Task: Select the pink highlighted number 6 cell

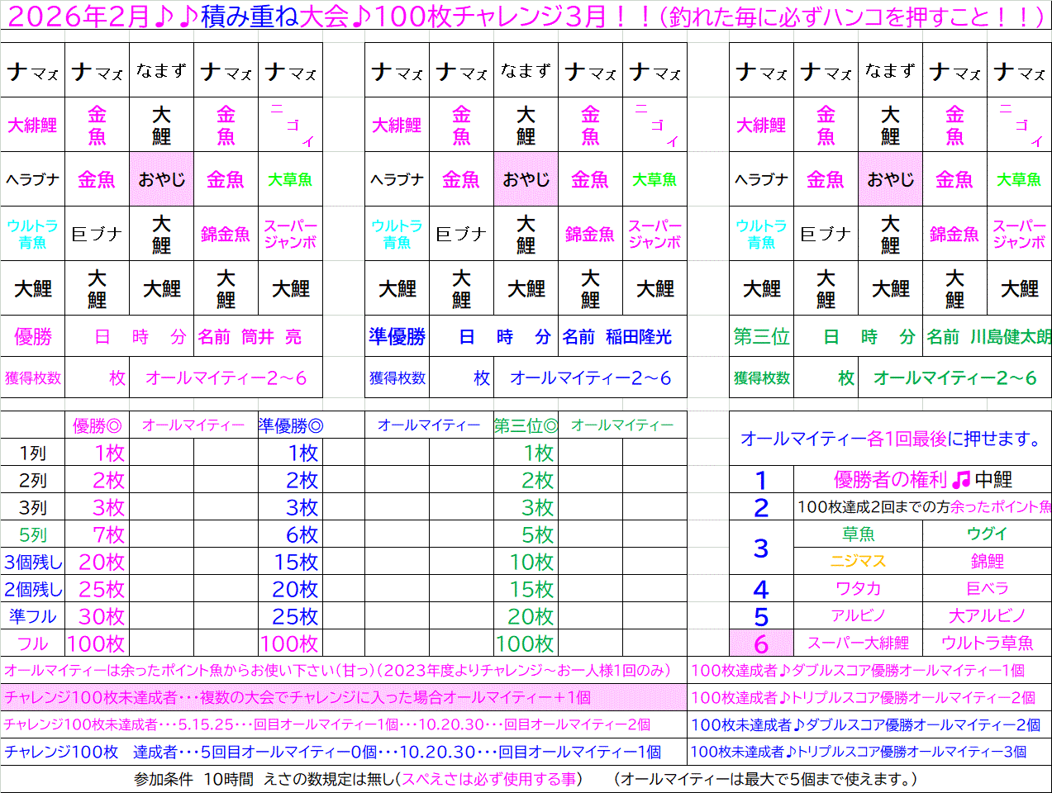Action: [761, 643]
